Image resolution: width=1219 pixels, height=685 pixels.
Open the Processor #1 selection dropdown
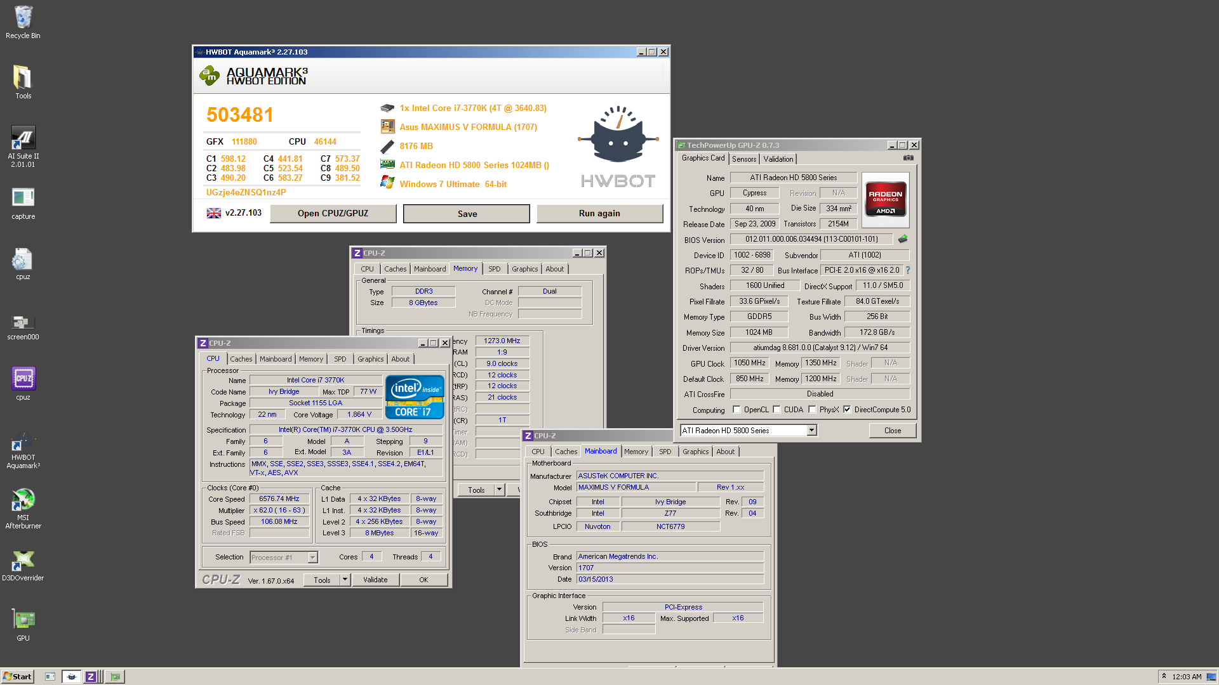312,558
